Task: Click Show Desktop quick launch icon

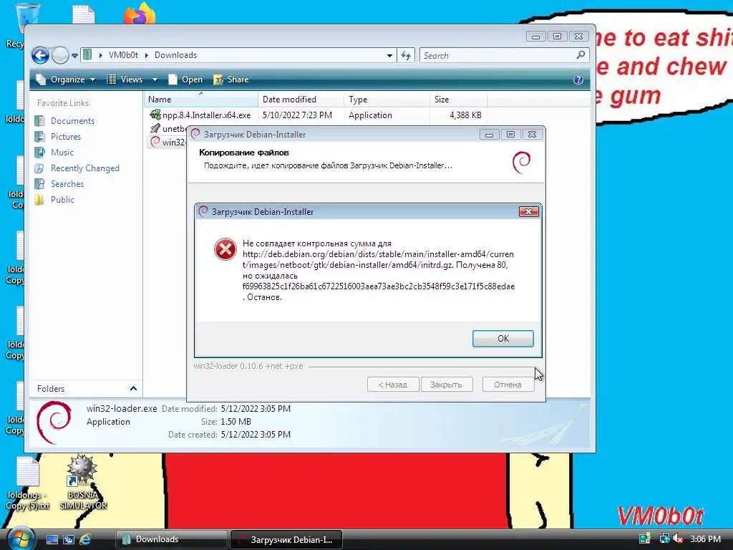Action: pyautogui.click(x=52, y=539)
